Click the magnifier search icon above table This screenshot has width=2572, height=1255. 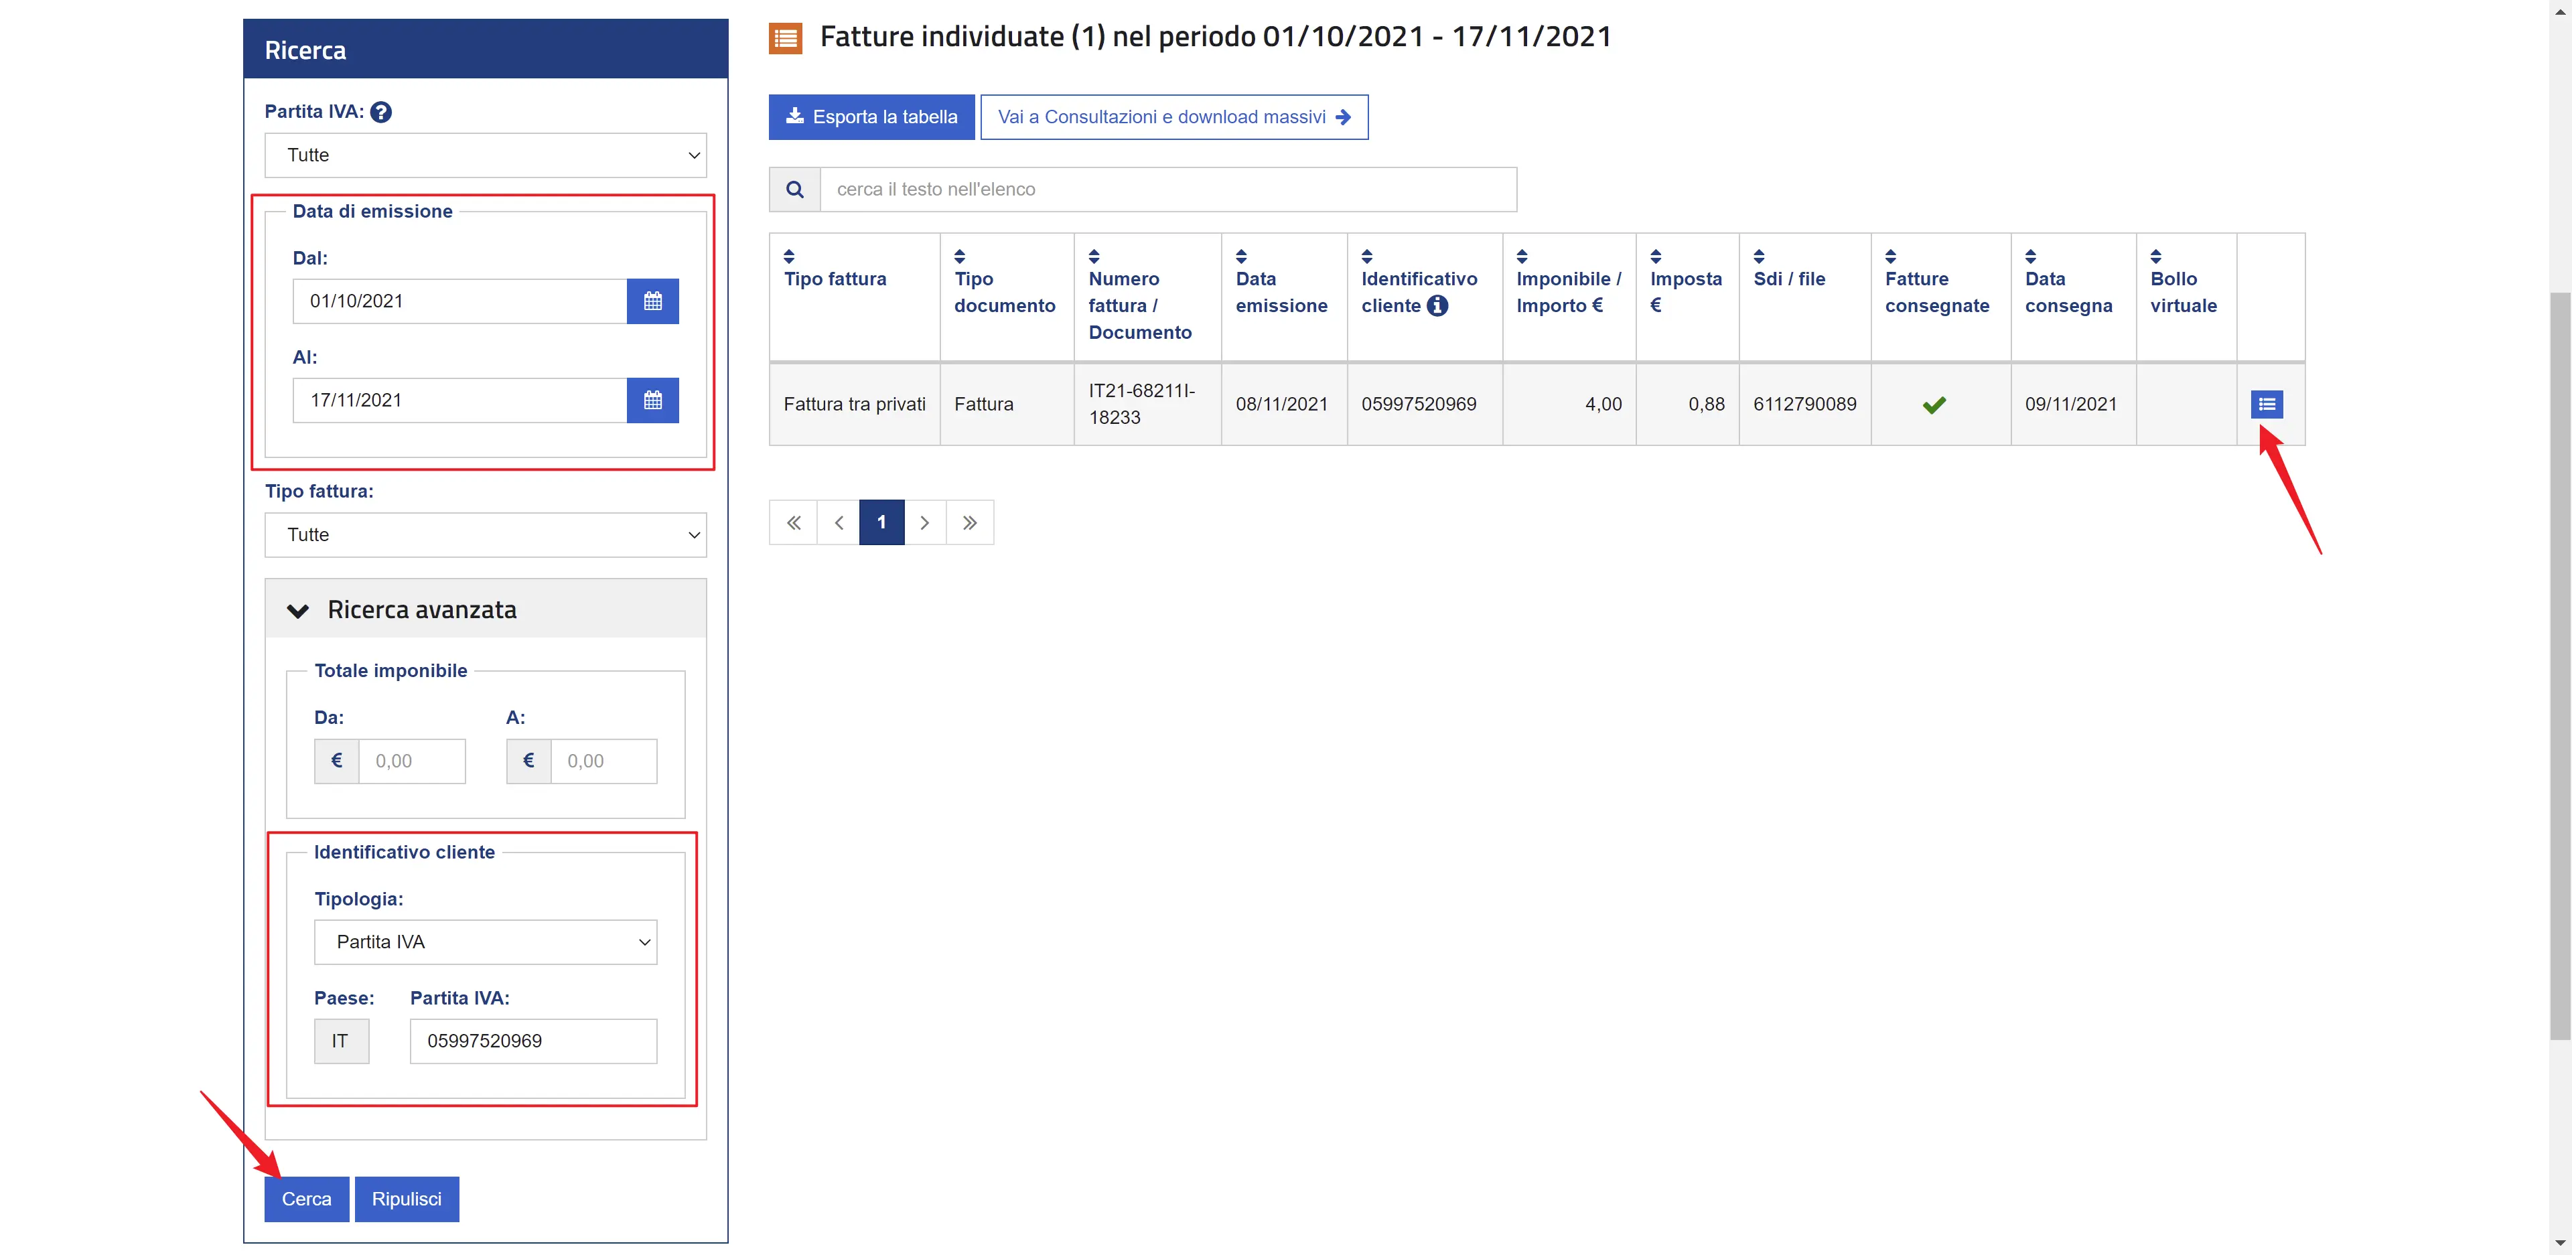[x=795, y=190]
